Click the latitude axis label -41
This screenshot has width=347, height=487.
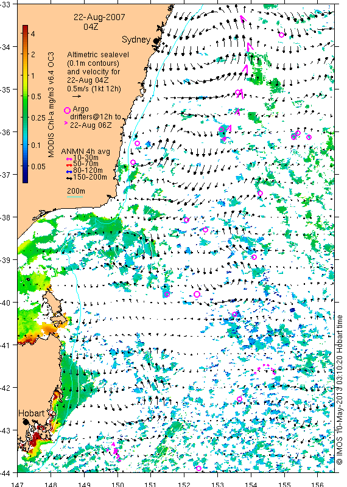coord(5,345)
